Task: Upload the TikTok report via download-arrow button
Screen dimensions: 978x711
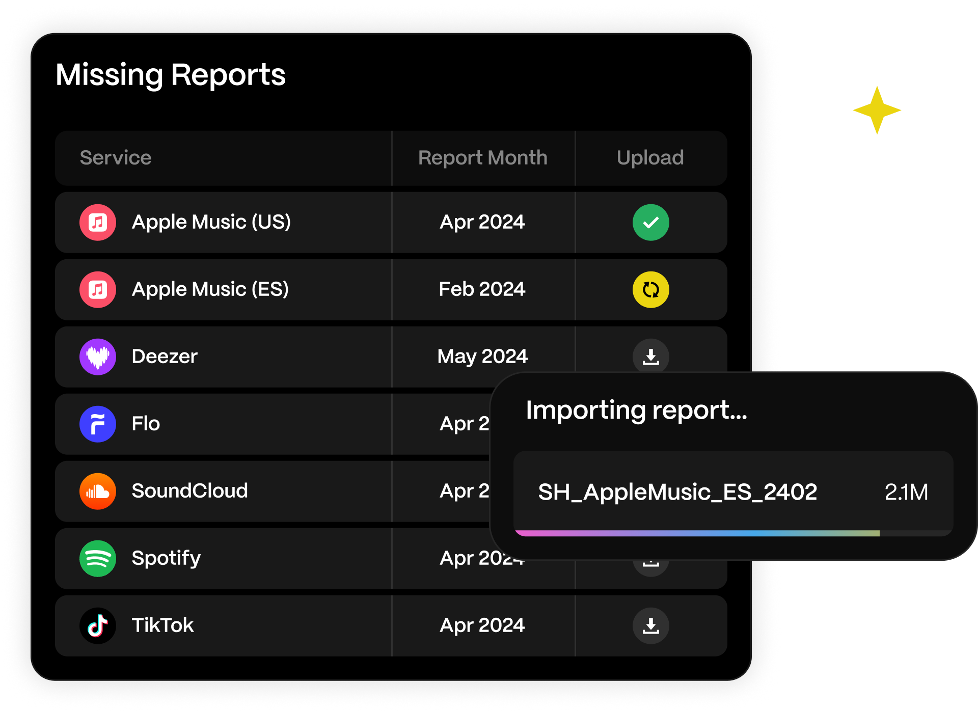Action: click(x=651, y=626)
